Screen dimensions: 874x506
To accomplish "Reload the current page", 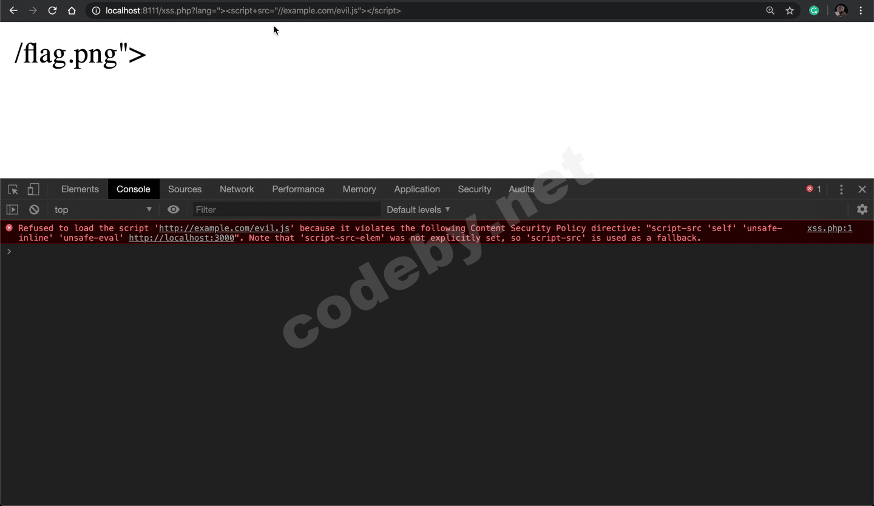I will [x=52, y=10].
